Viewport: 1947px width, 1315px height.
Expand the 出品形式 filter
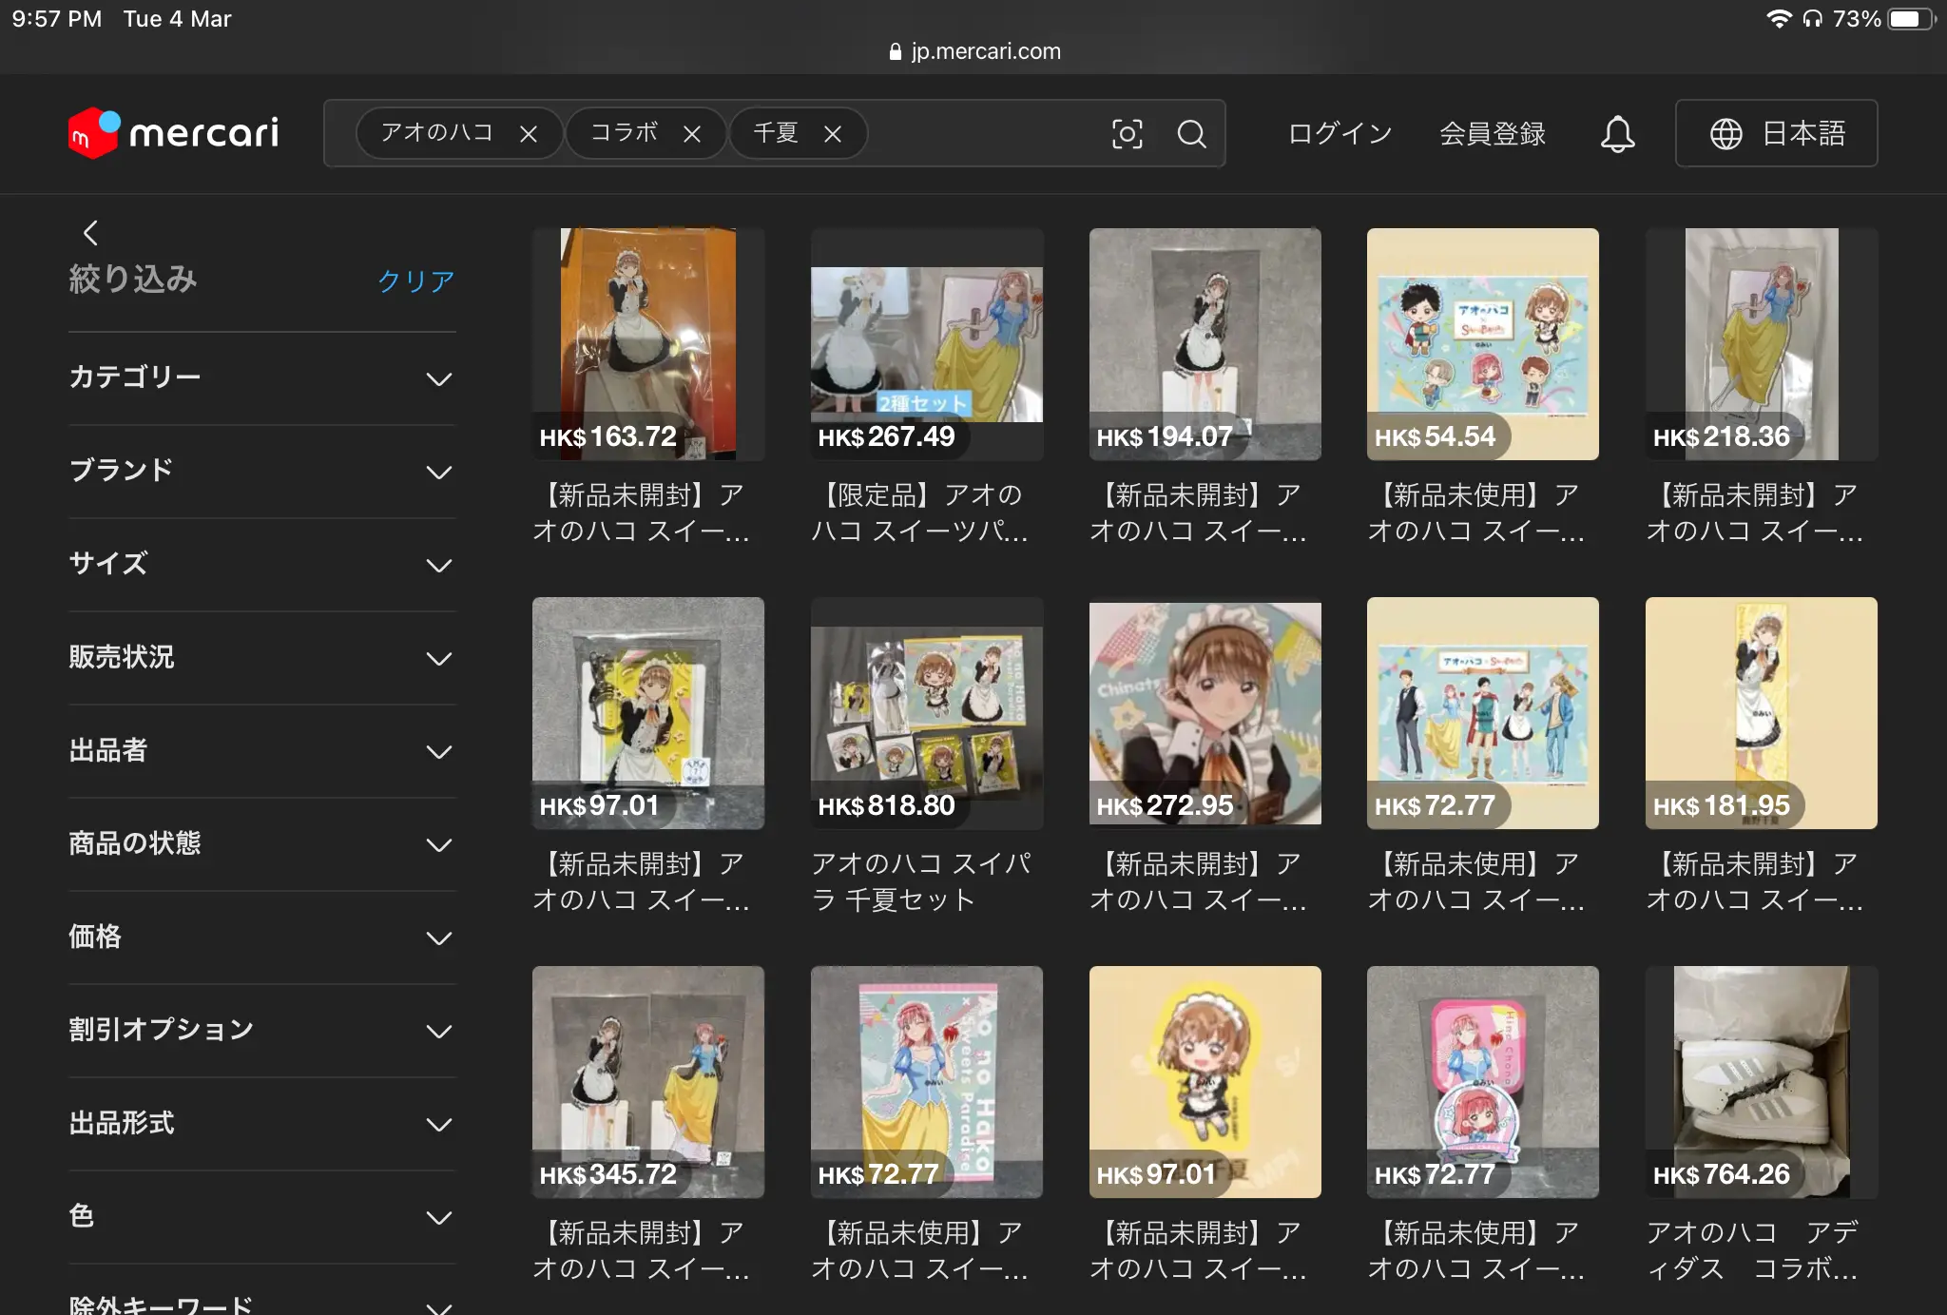pos(261,1124)
